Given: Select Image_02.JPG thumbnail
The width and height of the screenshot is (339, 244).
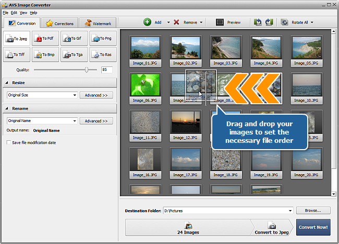Looking at the screenshot, I should coord(186,51).
